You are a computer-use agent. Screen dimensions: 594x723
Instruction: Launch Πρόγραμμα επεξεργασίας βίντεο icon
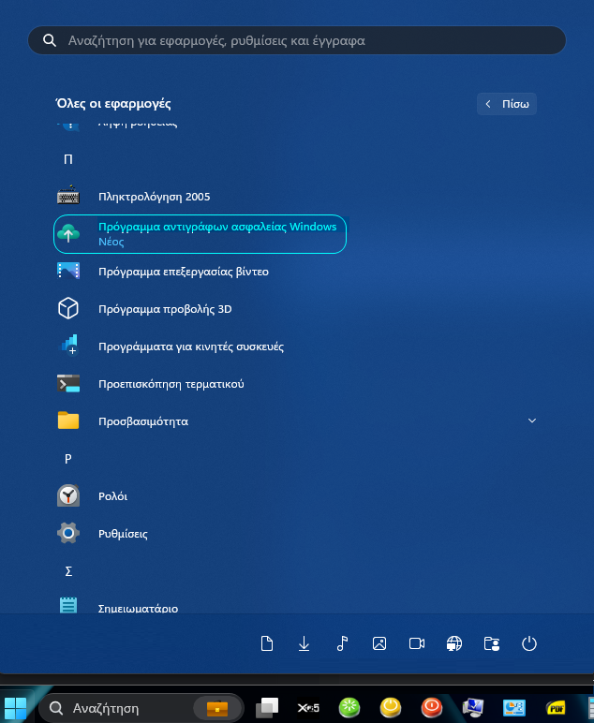point(68,272)
